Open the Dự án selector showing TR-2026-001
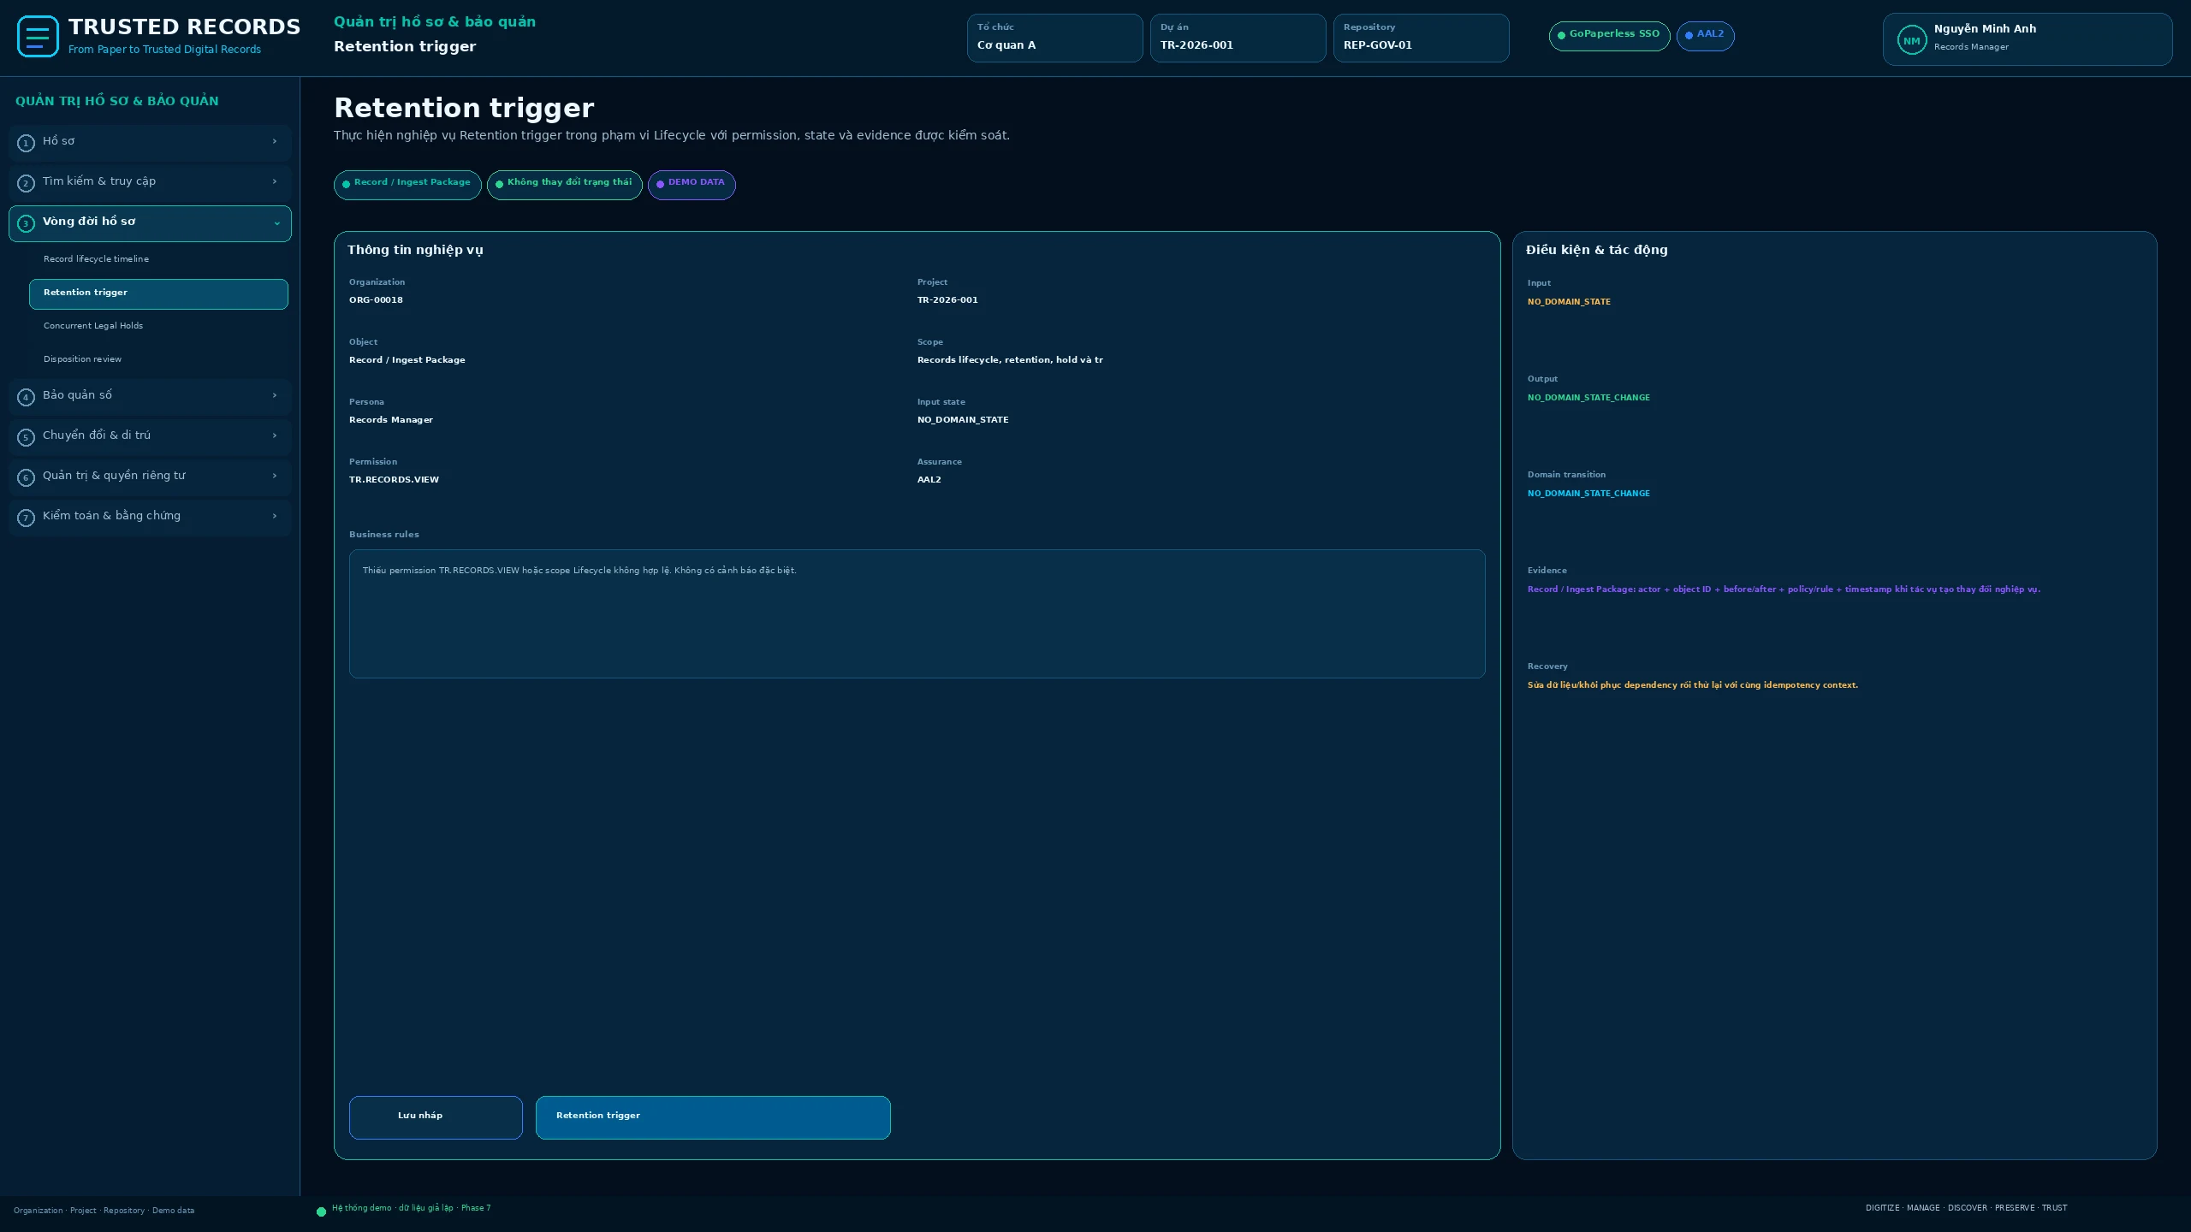Viewport: 2191px width, 1232px height. 1238,38
